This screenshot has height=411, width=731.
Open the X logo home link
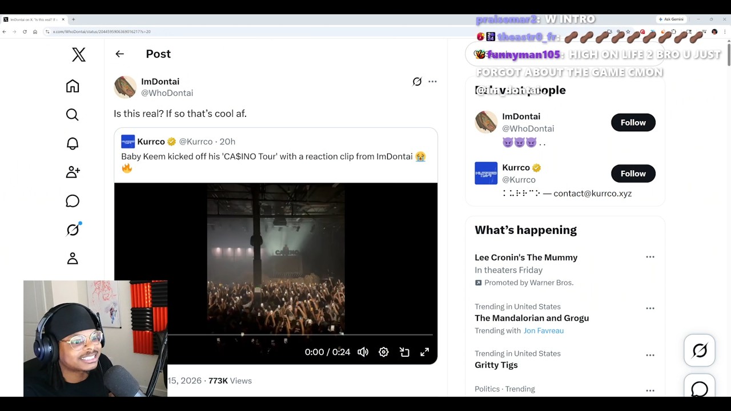click(x=79, y=54)
